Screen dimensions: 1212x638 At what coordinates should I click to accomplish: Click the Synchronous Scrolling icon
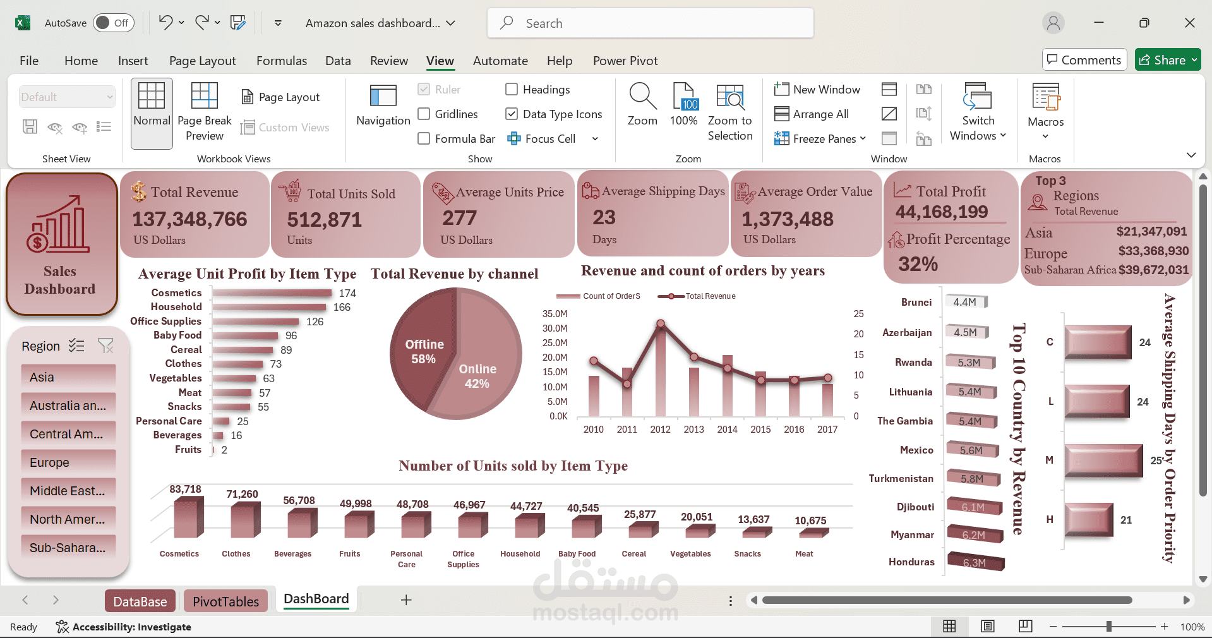tap(924, 114)
